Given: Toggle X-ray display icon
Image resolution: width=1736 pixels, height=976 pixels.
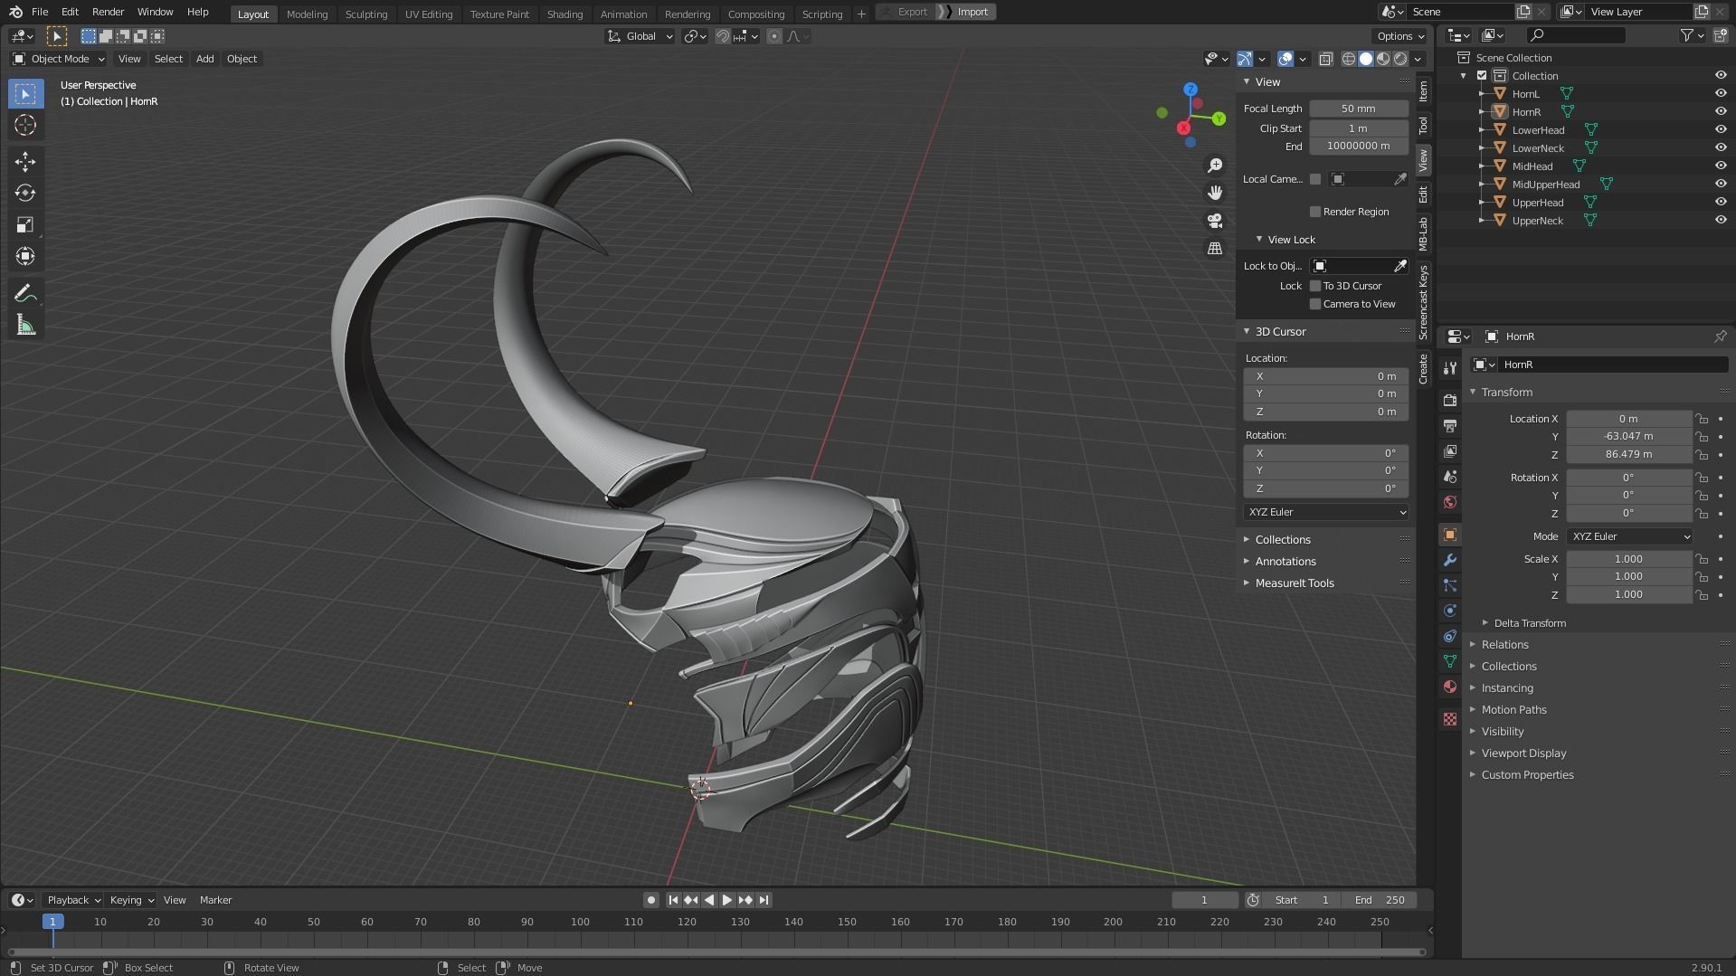Looking at the screenshot, I should click(x=1325, y=59).
